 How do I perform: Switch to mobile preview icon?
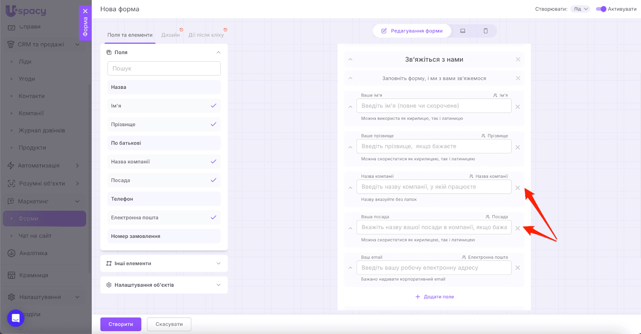tap(486, 31)
